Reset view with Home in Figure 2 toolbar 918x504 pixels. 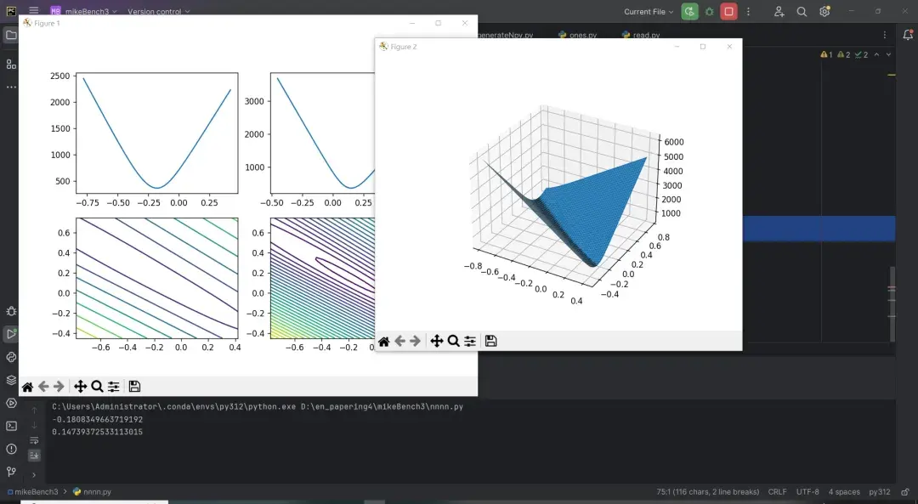click(384, 342)
